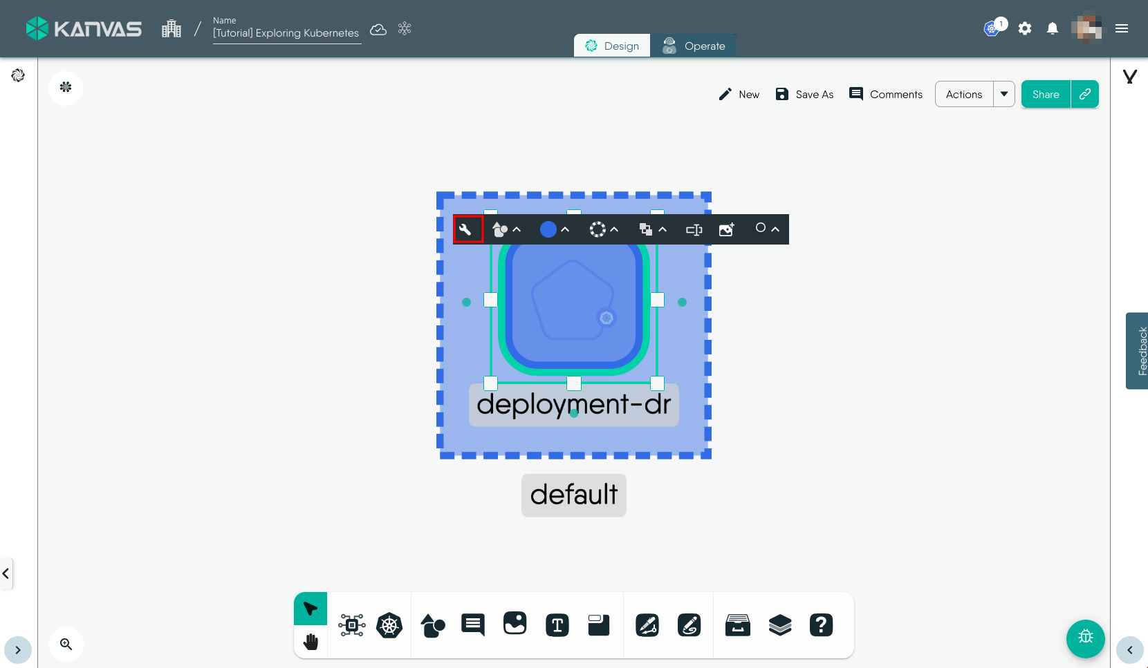Activate the hand pan tool
The height and width of the screenshot is (668, 1148).
[x=311, y=642]
